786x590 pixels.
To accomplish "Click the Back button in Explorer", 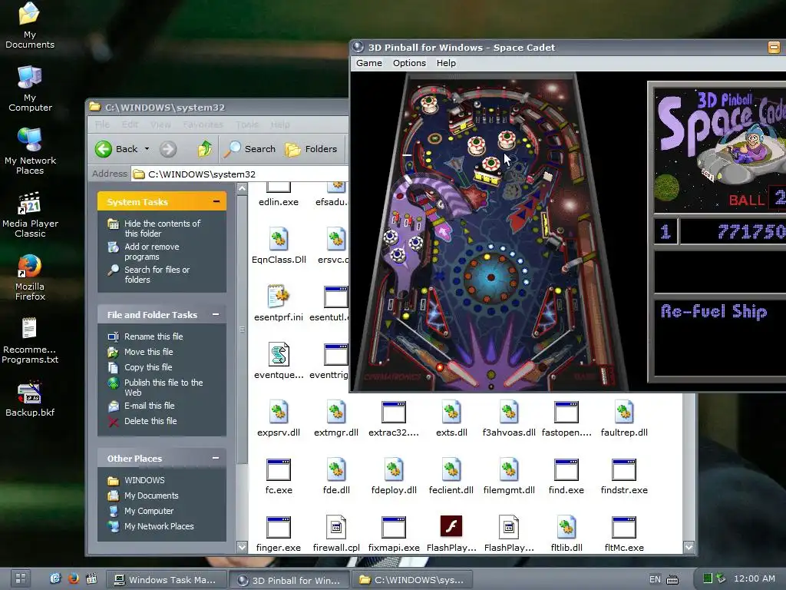I will (117, 149).
